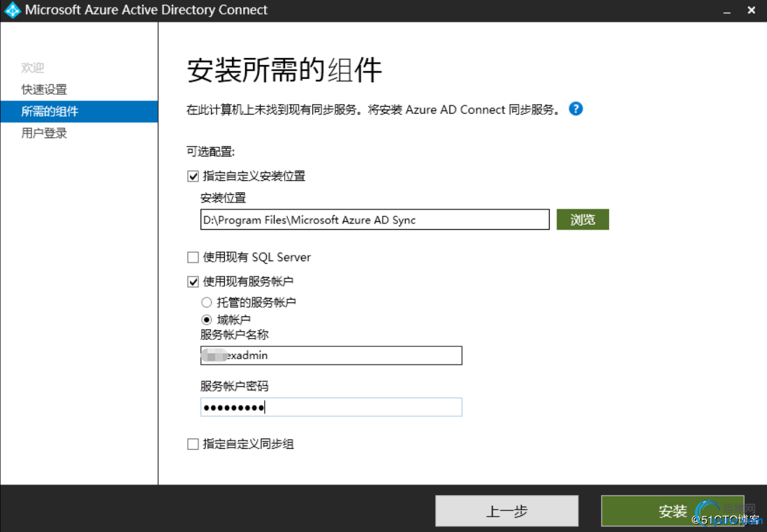
Task: Open 快速设置 step in sidebar
Action: [44, 89]
